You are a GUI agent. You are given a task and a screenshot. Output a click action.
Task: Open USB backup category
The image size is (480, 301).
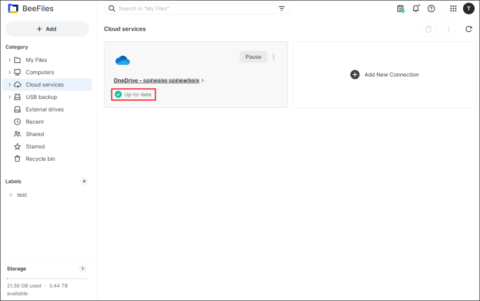[41, 97]
